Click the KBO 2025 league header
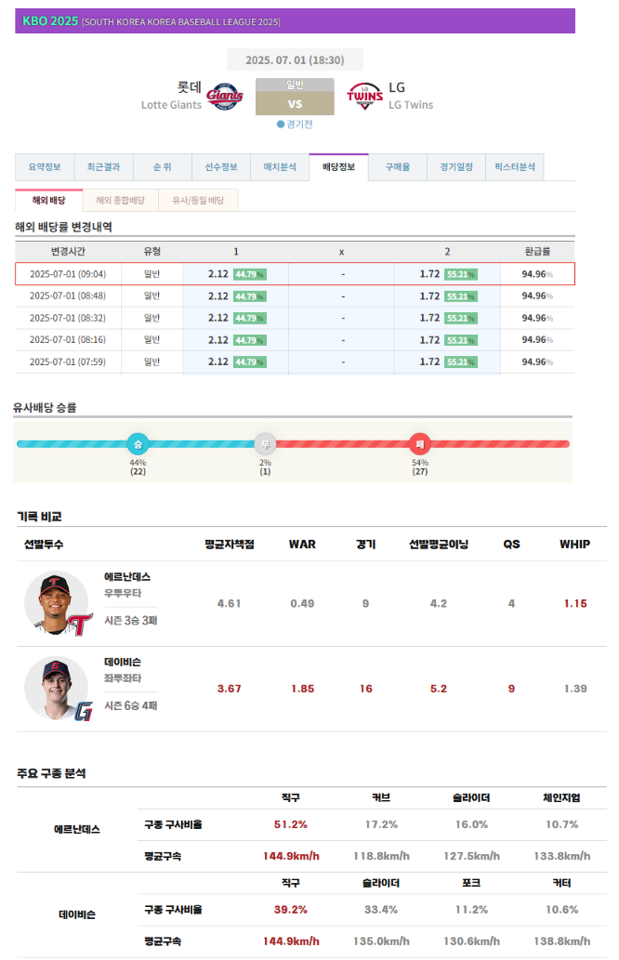Viewport: 619px width, 960px height. click(295, 20)
